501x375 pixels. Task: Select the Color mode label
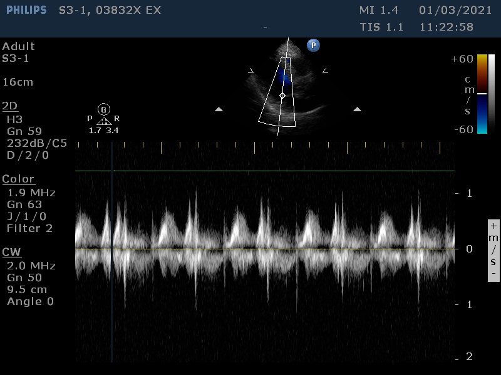18,179
